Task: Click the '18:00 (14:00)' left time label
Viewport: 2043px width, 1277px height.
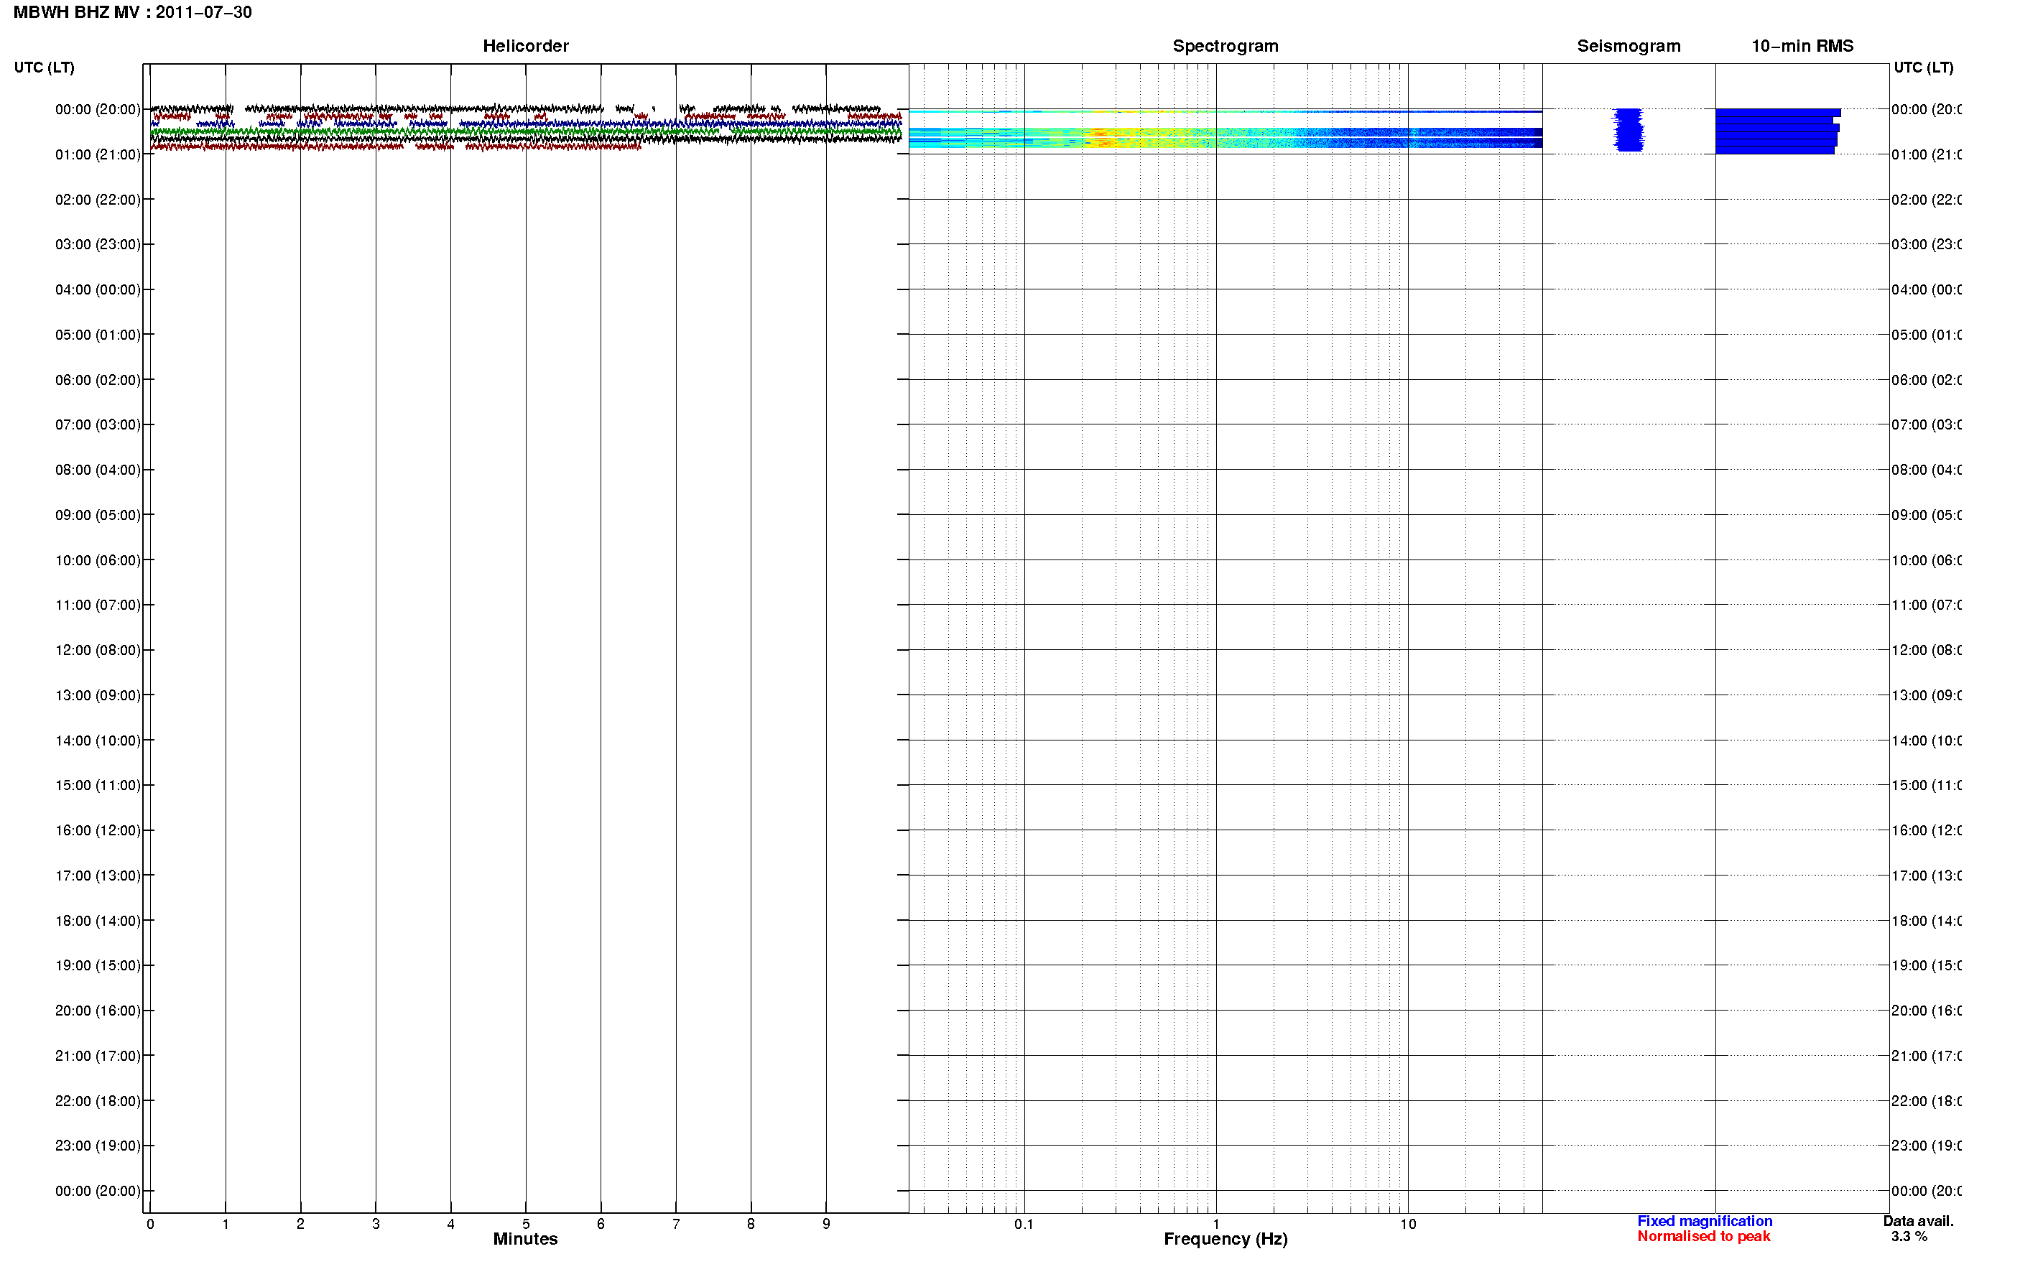Action: (x=98, y=921)
